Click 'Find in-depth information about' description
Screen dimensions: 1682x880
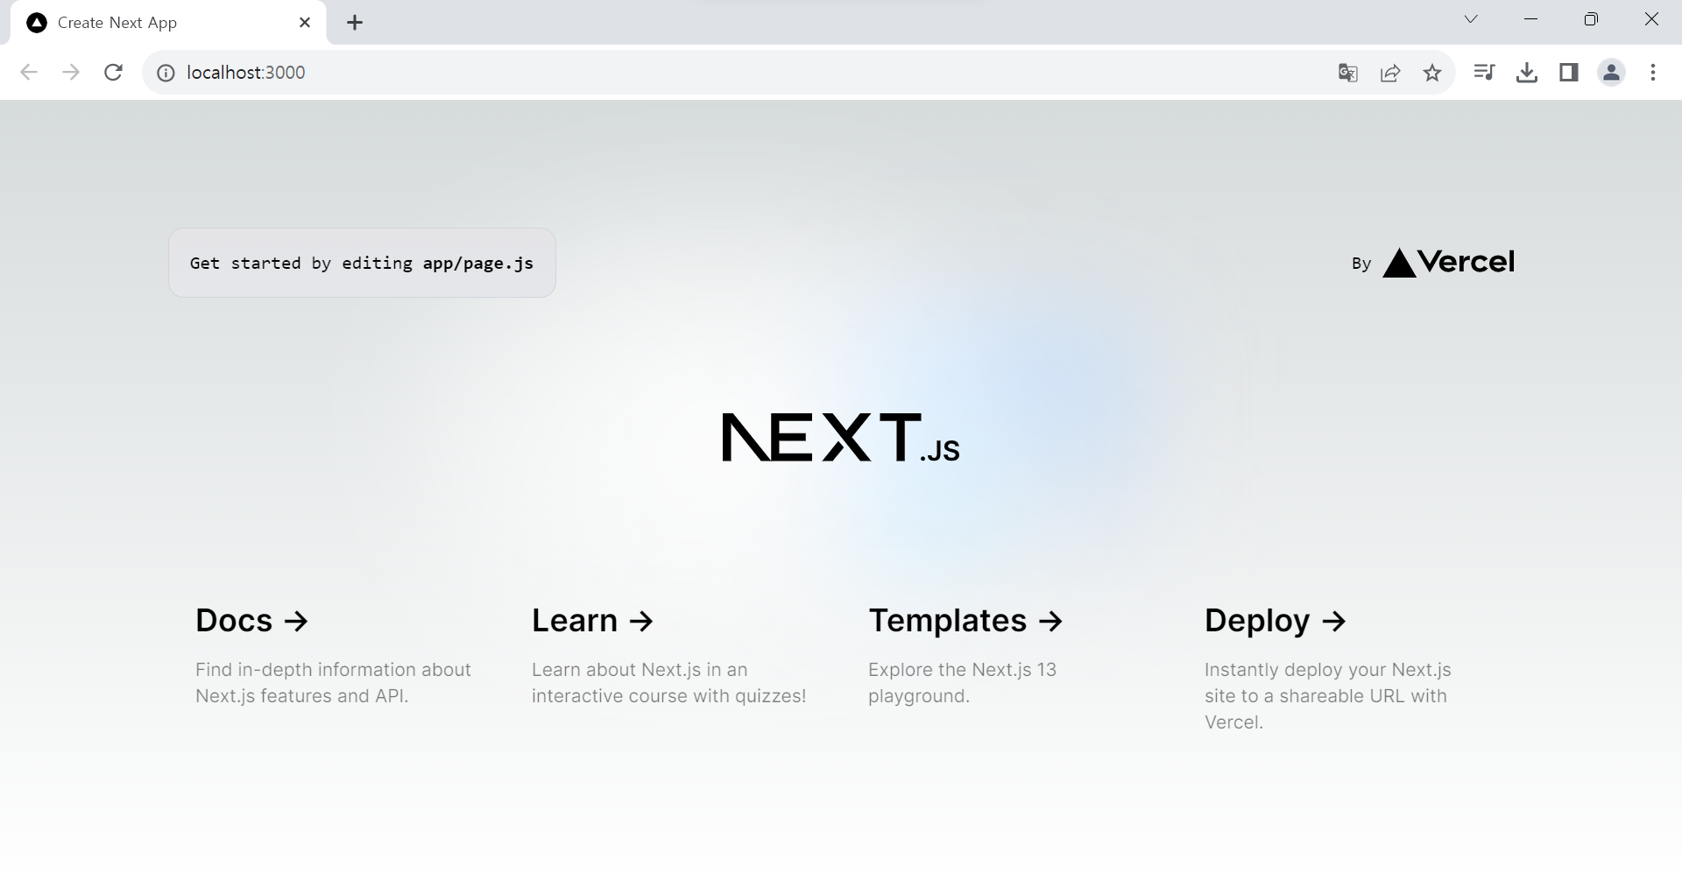click(333, 670)
